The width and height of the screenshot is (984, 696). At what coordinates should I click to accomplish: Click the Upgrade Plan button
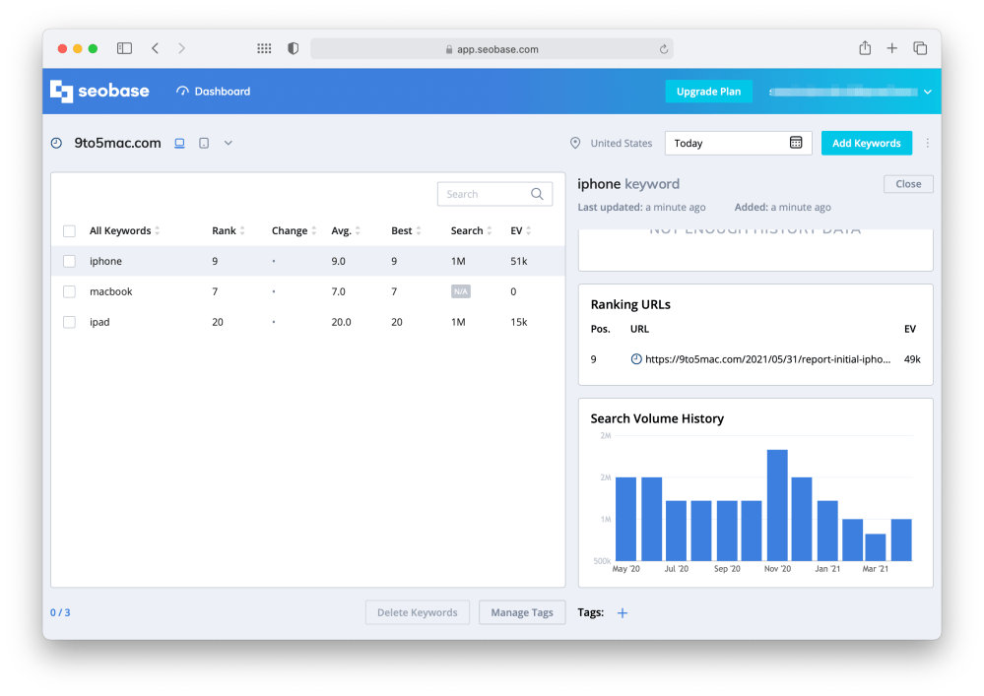point(708,92)
